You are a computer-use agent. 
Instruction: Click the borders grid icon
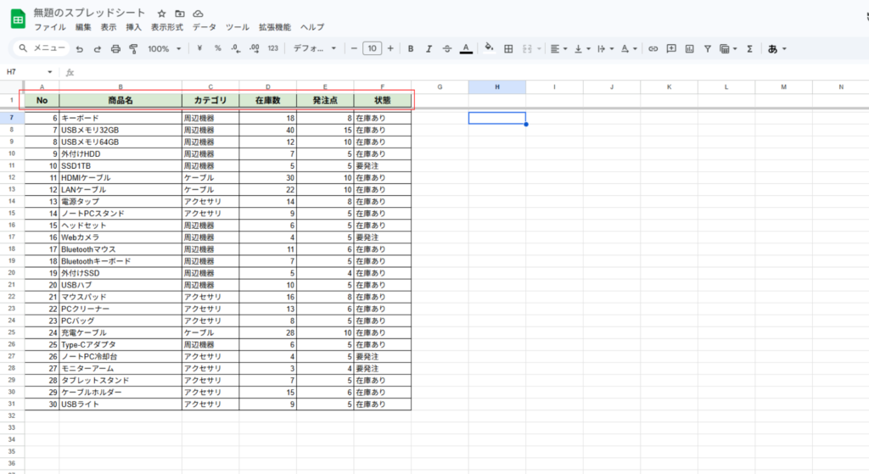(x=508, y=49)
